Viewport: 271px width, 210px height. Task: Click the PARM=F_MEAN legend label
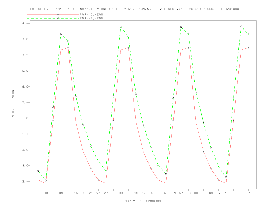coord(91,18)
